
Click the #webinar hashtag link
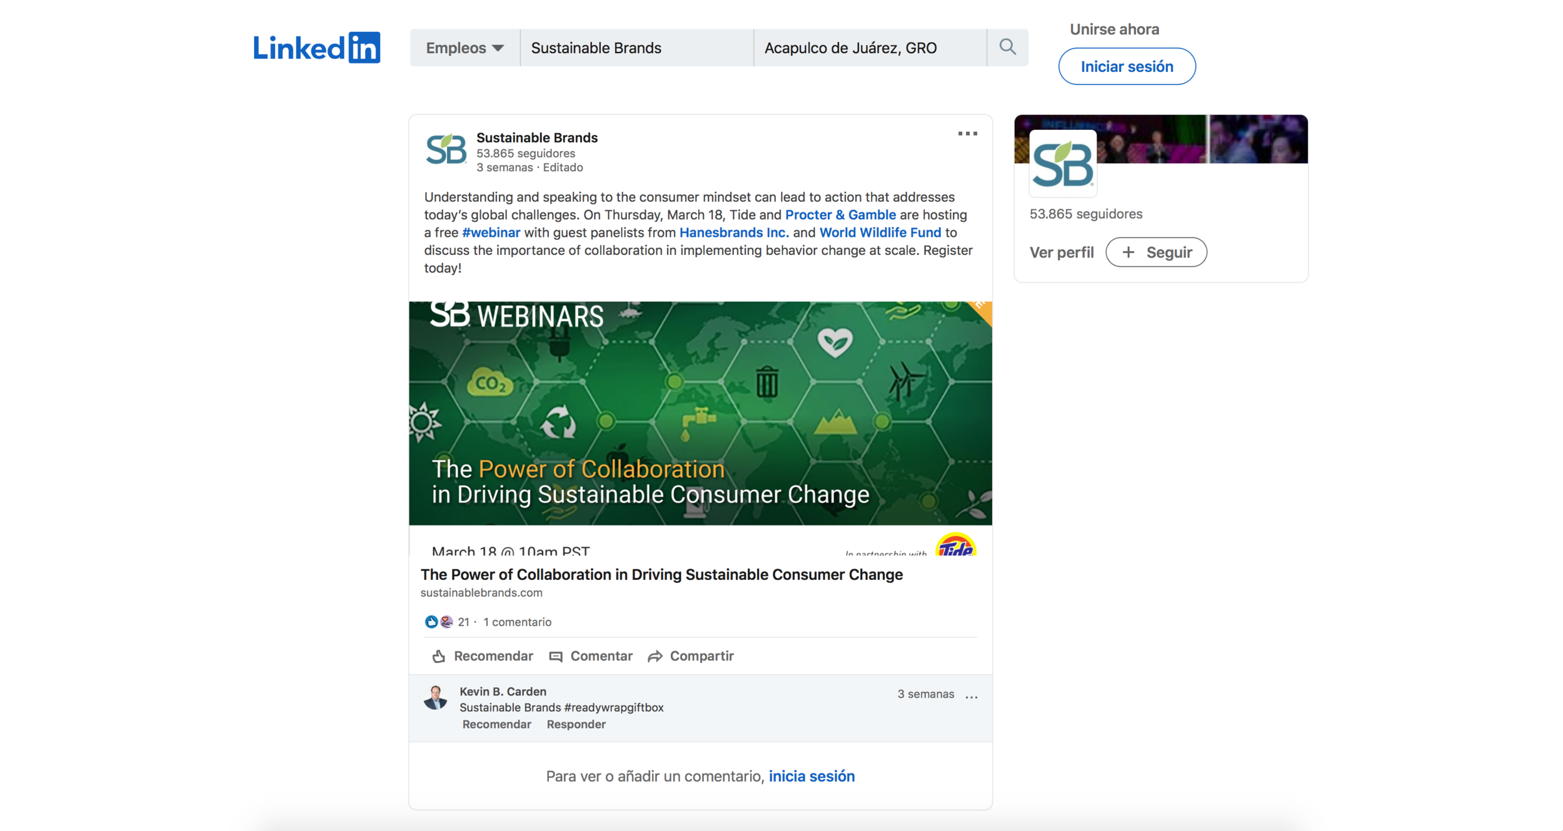pos(491,232)
